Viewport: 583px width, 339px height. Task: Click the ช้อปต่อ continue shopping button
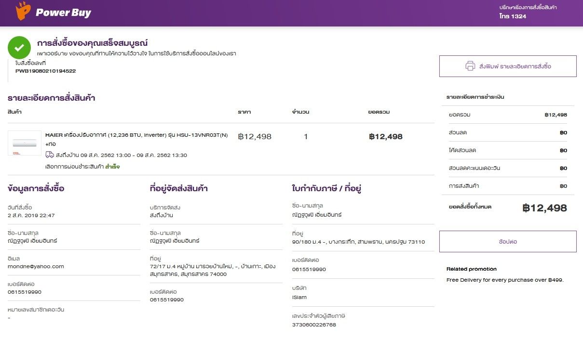(x=508, y=242)
